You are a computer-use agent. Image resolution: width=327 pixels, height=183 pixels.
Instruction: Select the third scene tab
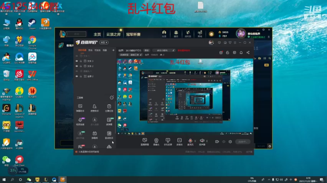[98, 50]
